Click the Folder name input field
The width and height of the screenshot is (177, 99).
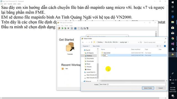(132, 84)
